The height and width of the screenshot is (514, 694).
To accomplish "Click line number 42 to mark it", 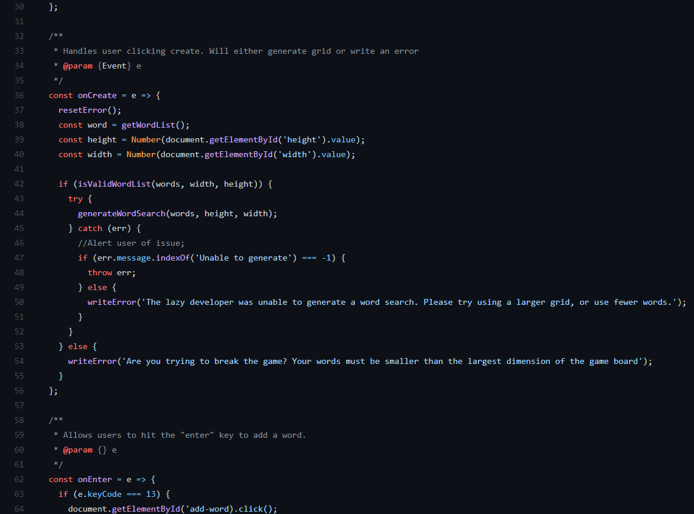I will 19,184.
